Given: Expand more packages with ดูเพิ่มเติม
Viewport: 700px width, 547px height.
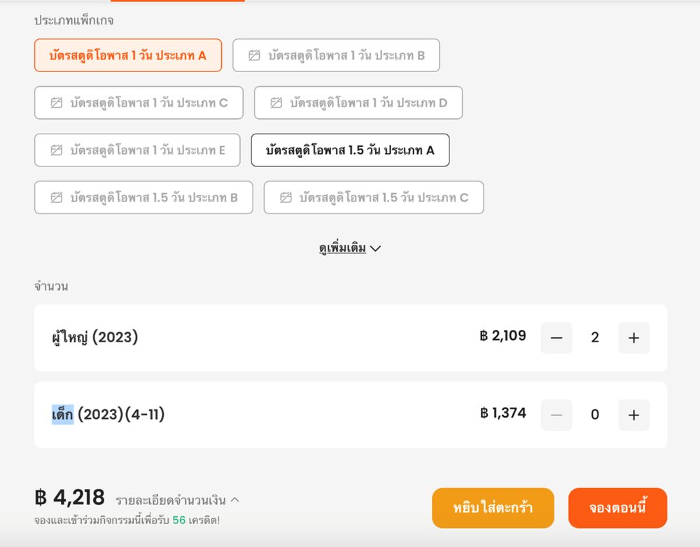Looking at the screenshot, I should [342, 248].
